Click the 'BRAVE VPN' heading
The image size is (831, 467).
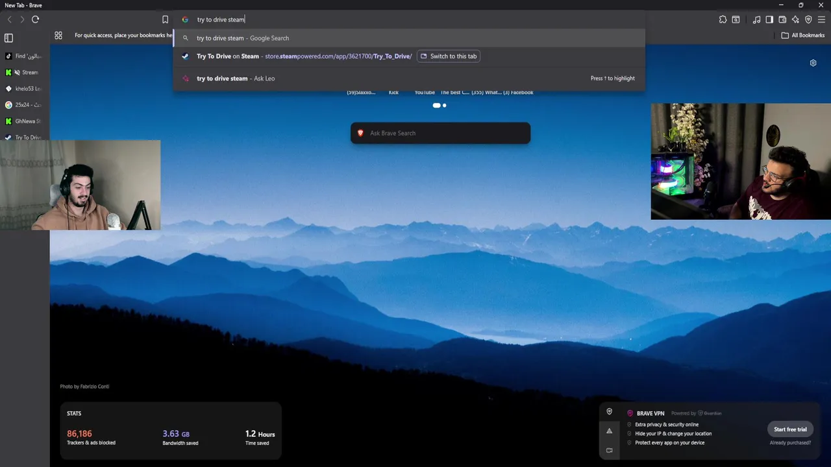click(x=651, y=413)
